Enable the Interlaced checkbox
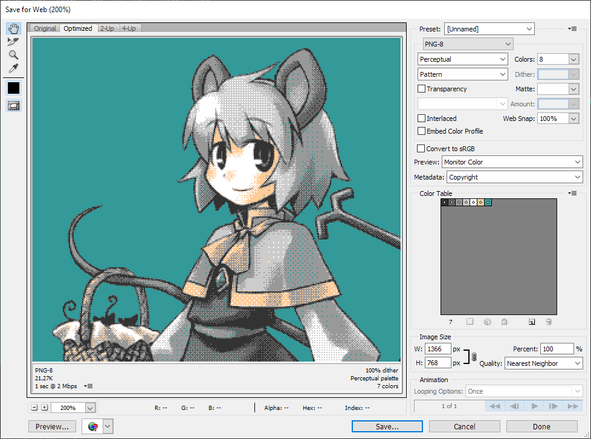Viewport: 591px width, 439px height. click(422, 118)
